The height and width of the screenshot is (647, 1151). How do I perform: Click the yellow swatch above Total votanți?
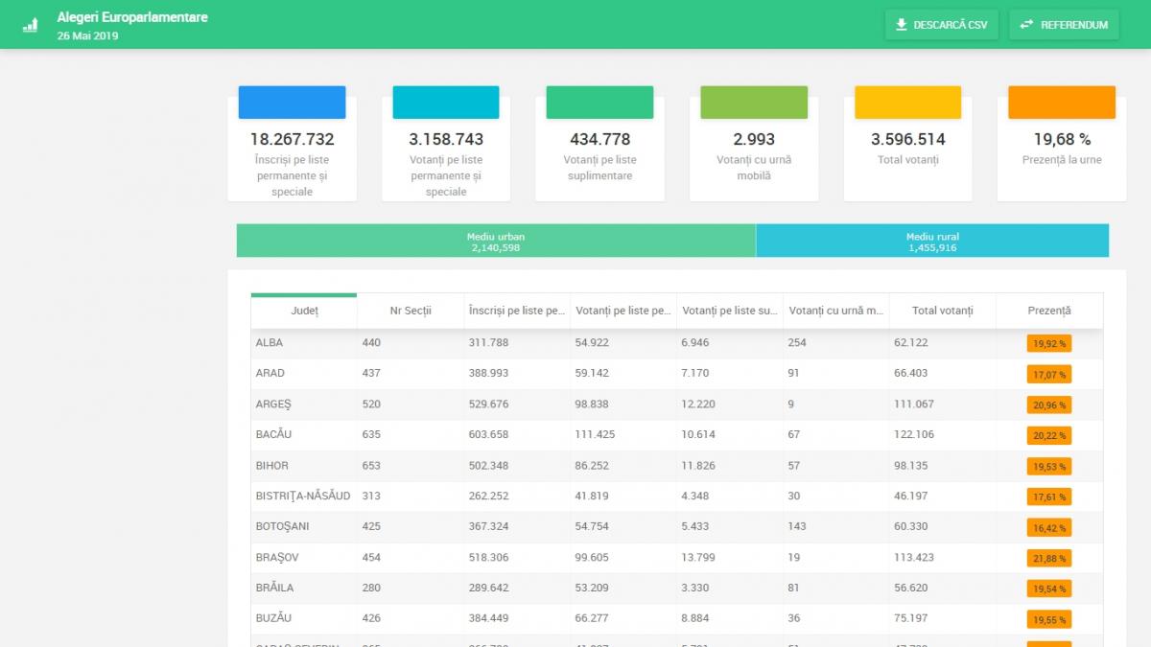tap(907, 103)
